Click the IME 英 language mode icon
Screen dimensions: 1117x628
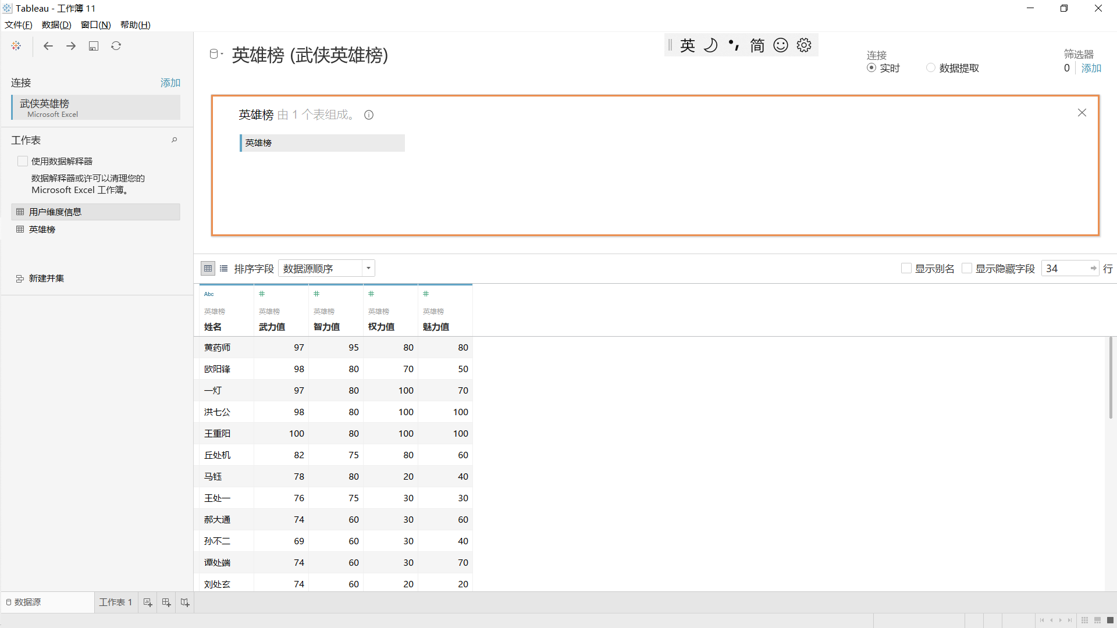688,45
